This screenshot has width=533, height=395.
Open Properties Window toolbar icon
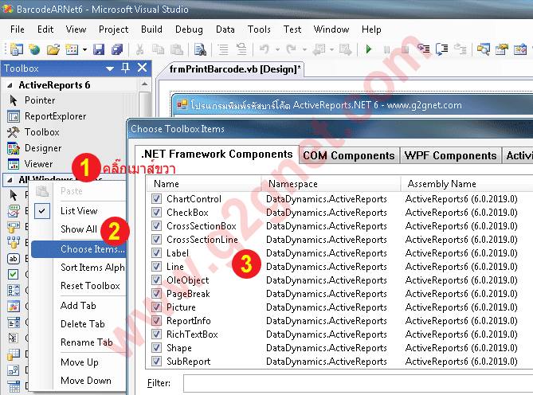pyautogui.click(x=502, y=49)
